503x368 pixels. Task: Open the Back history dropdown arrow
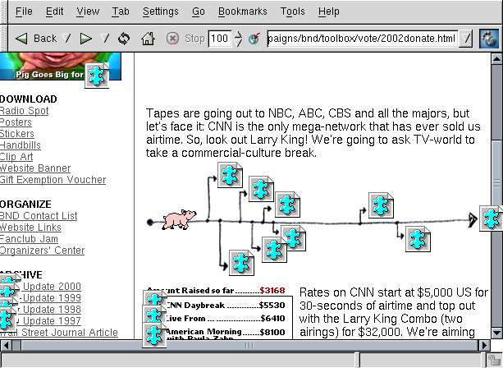point(66,39)
